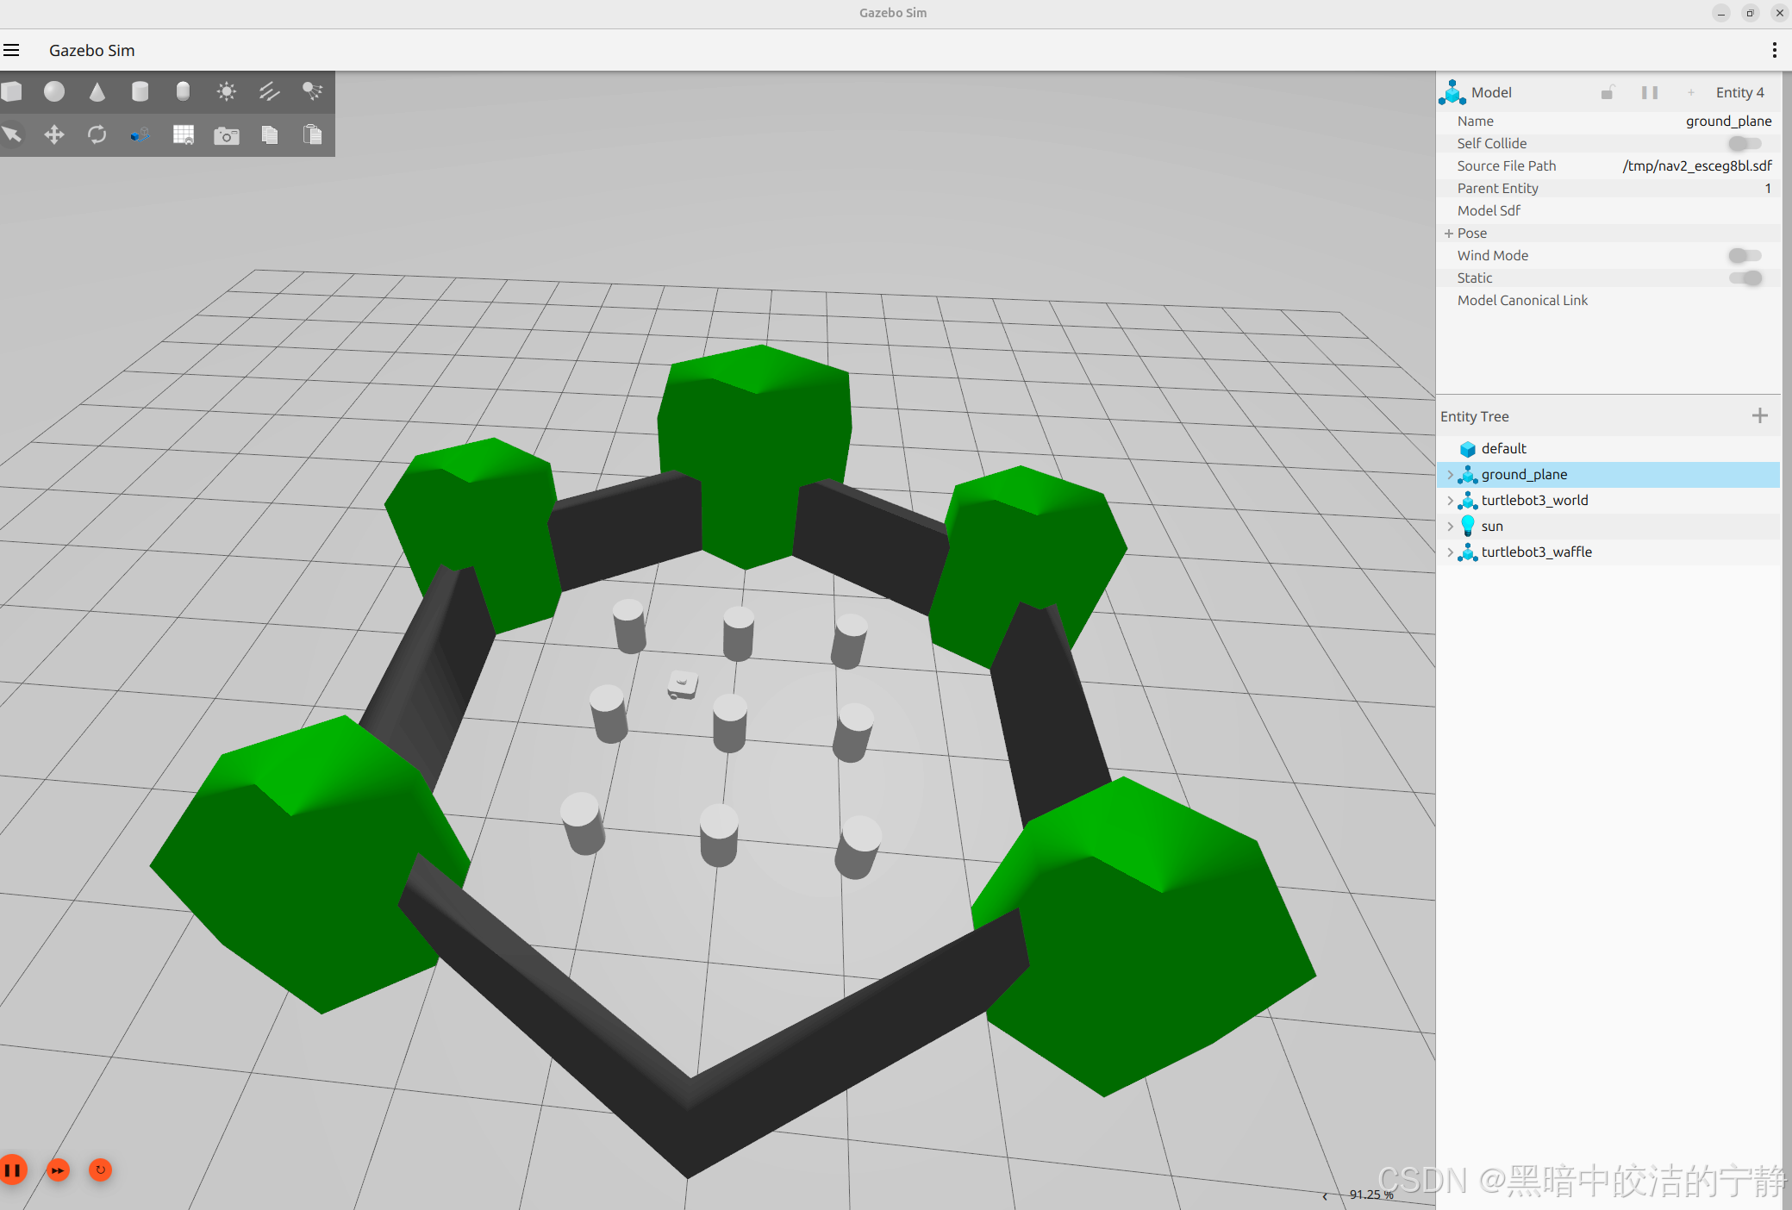1792x1210 pixels.
Task: Open snap grid settings icon
Action: 184,134
